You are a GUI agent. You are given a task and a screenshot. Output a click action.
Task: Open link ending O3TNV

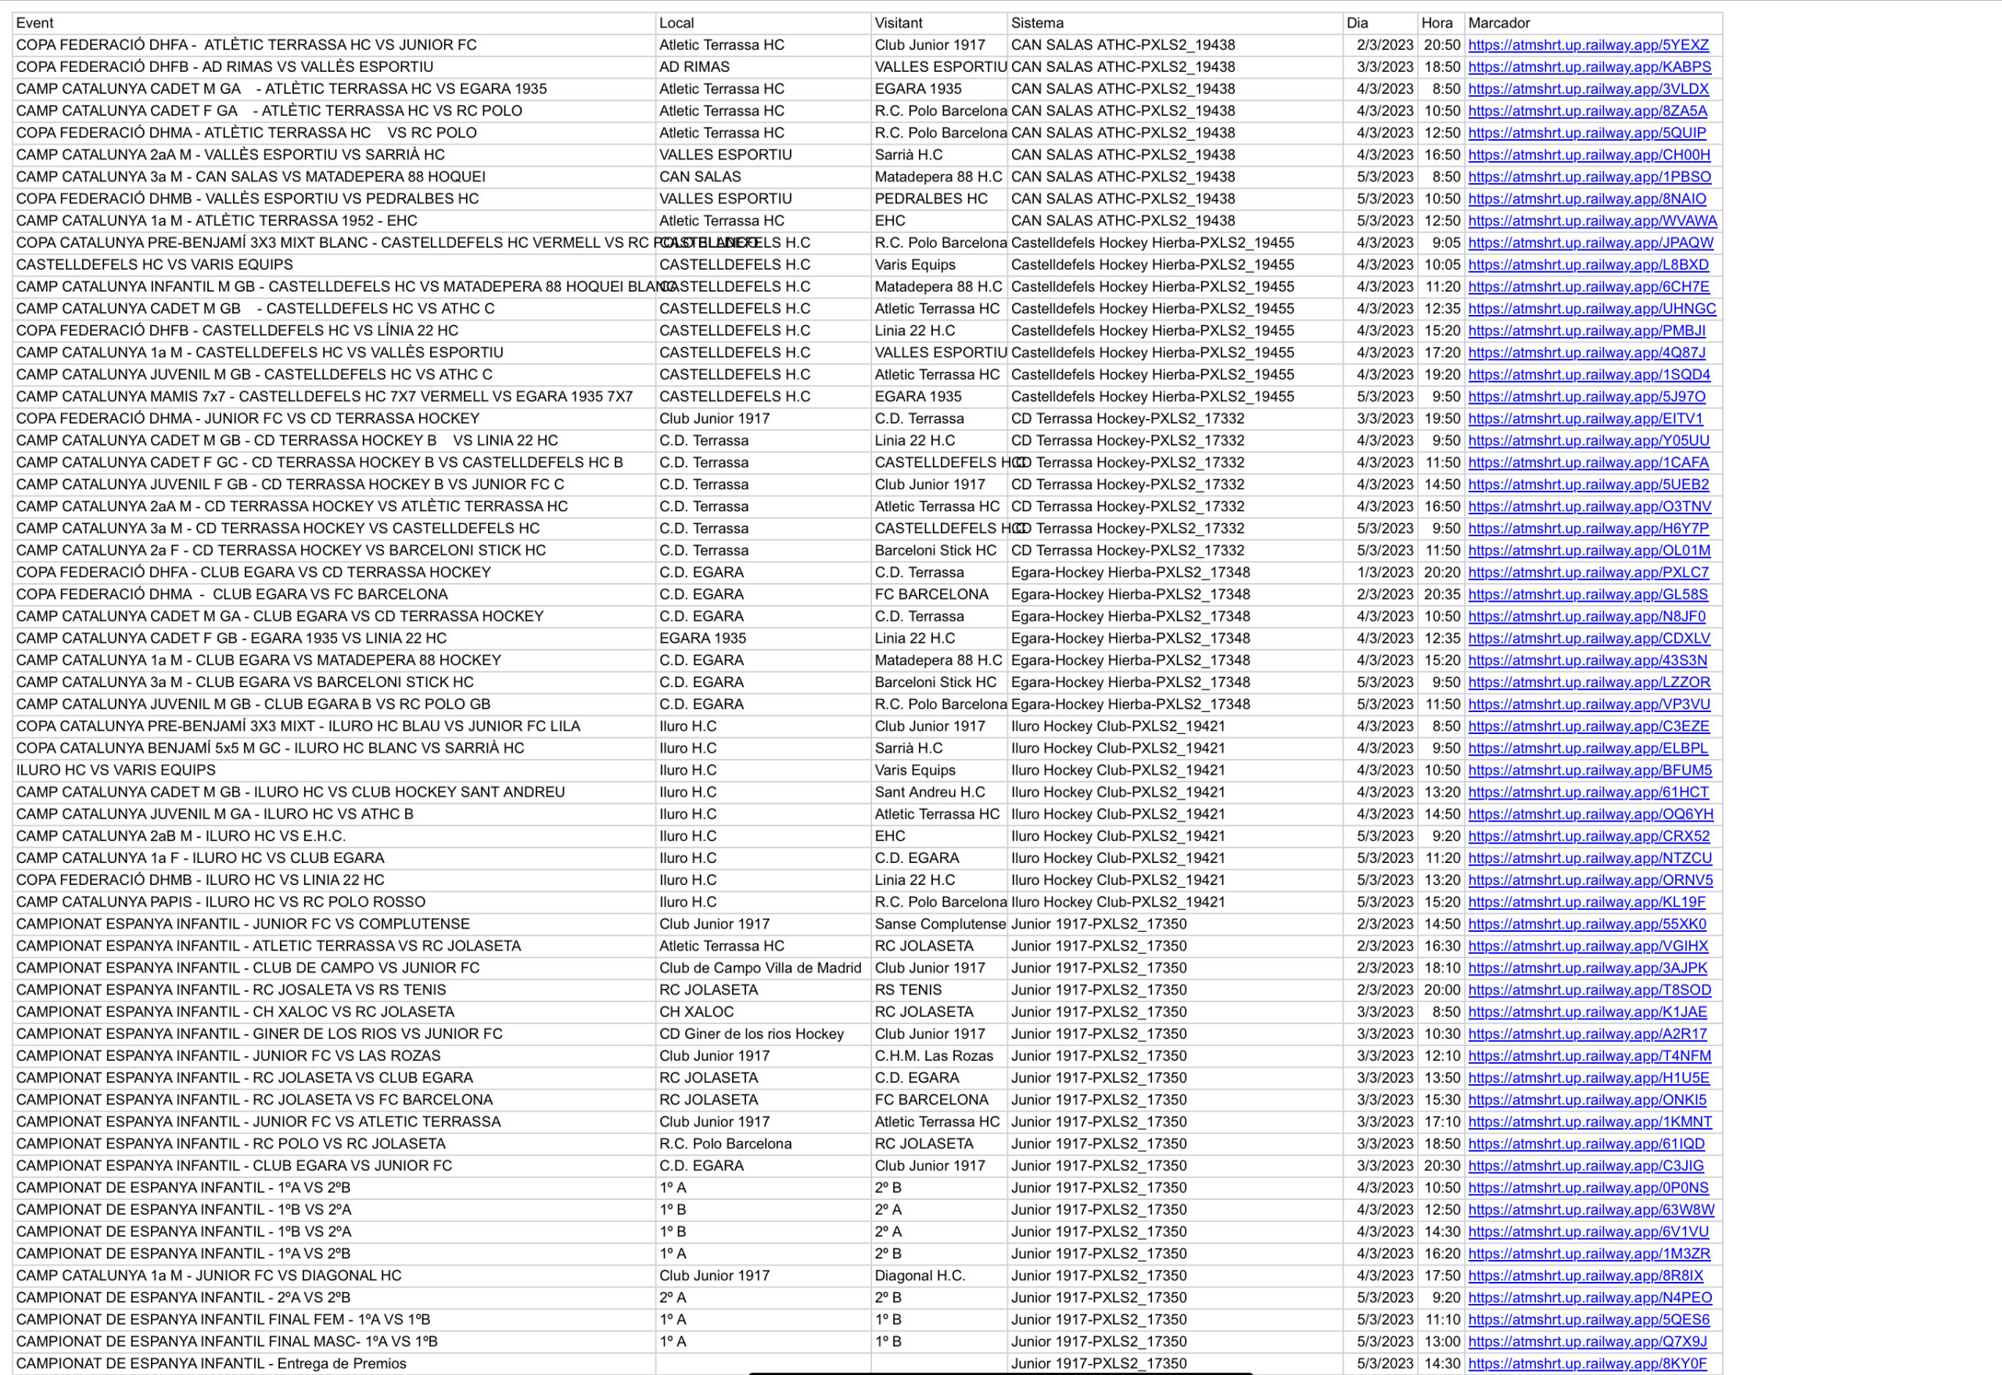click(1589, 507)
